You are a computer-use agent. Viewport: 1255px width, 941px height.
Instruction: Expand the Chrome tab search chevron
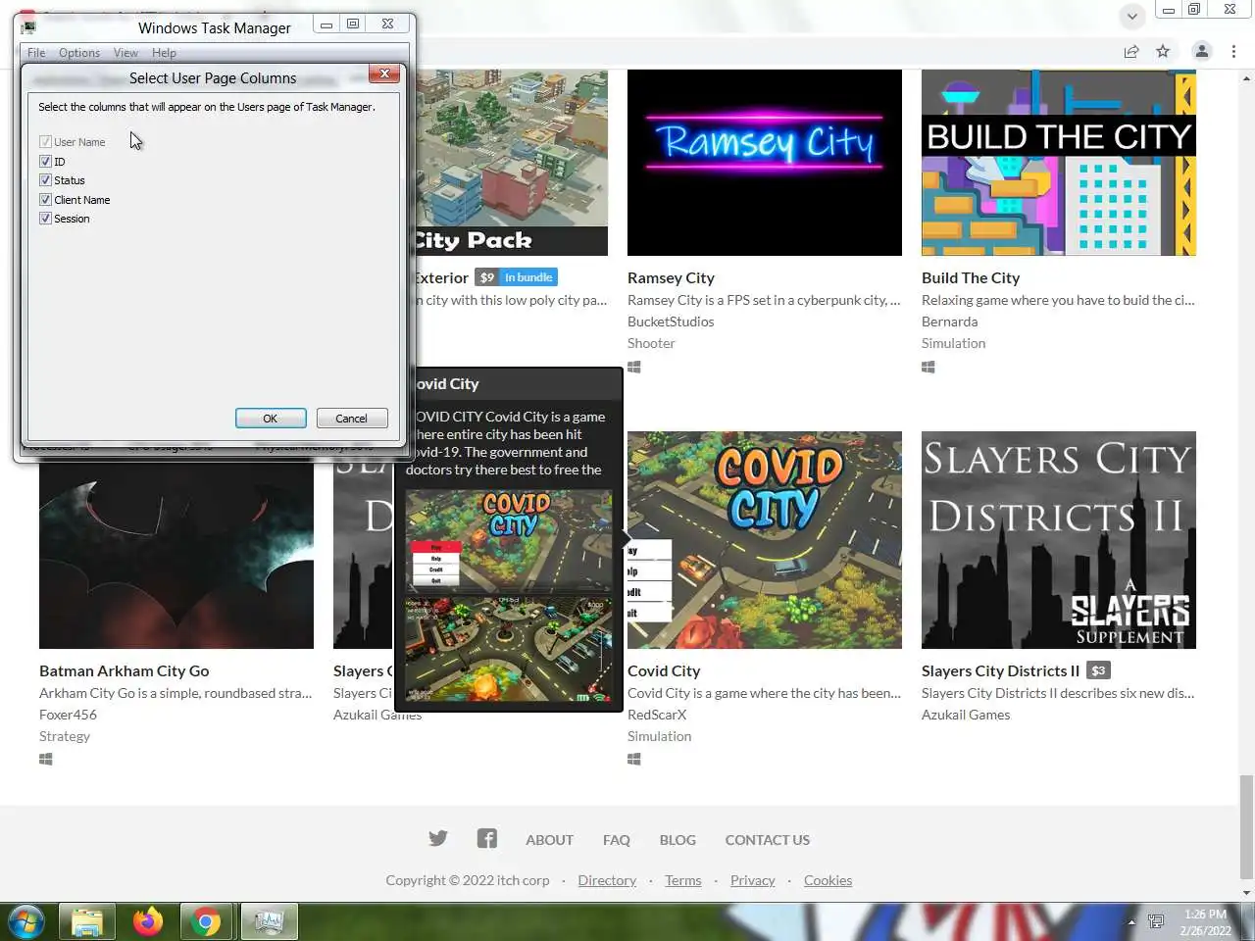[x=1131, y=16]
